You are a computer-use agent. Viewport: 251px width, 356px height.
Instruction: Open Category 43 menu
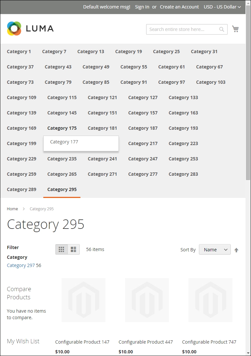tap(58, 67)
